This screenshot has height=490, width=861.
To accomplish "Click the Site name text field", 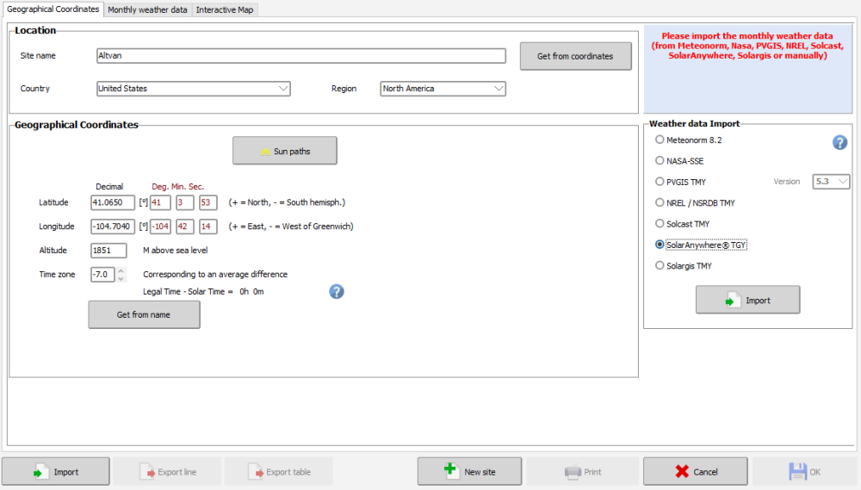I will 301,56.
